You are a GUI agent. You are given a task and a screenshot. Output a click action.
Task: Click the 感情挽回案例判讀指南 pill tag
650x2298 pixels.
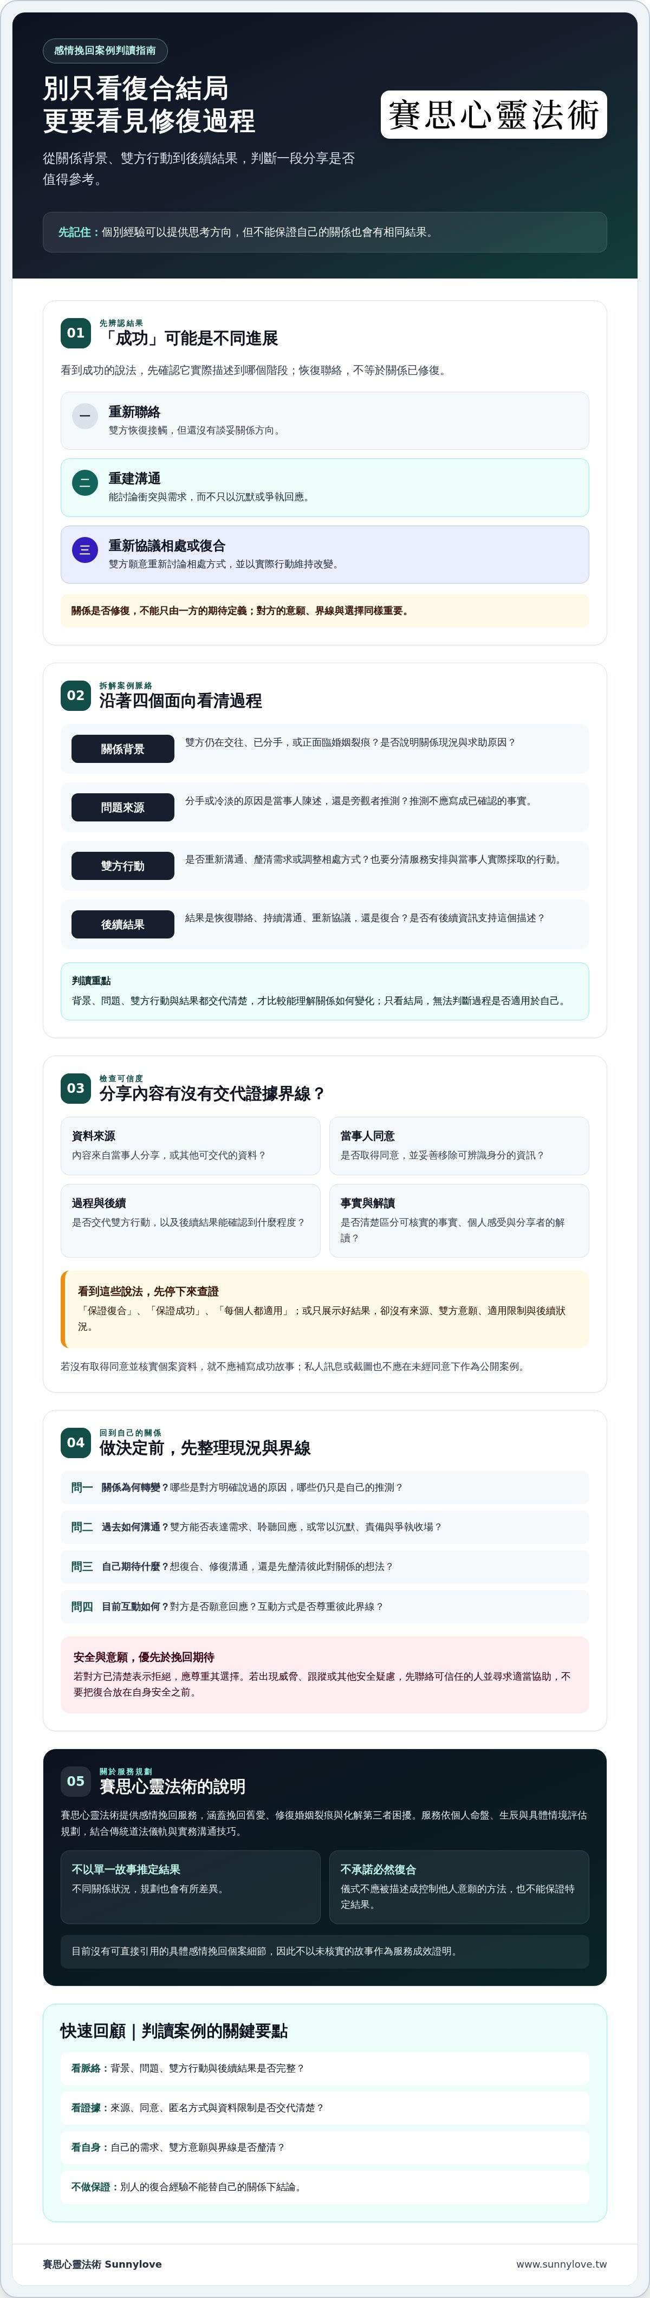pyautogui.click(x=105, y=50)
